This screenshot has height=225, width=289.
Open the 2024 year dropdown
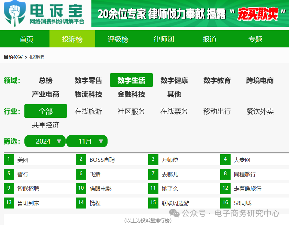(x=45, y=141)
